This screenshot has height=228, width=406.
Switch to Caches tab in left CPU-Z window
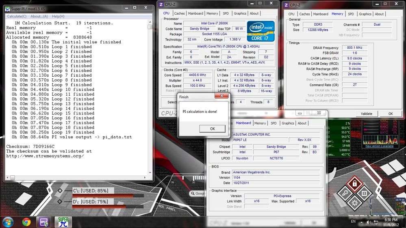(179, 13)
